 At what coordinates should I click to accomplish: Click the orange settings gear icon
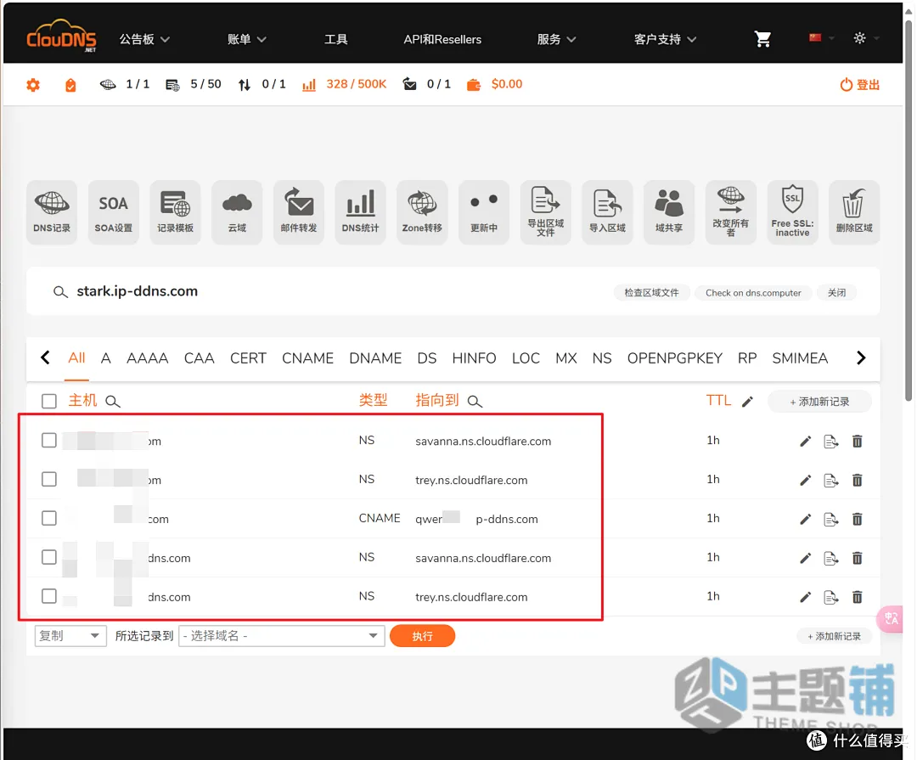point(33,85)
